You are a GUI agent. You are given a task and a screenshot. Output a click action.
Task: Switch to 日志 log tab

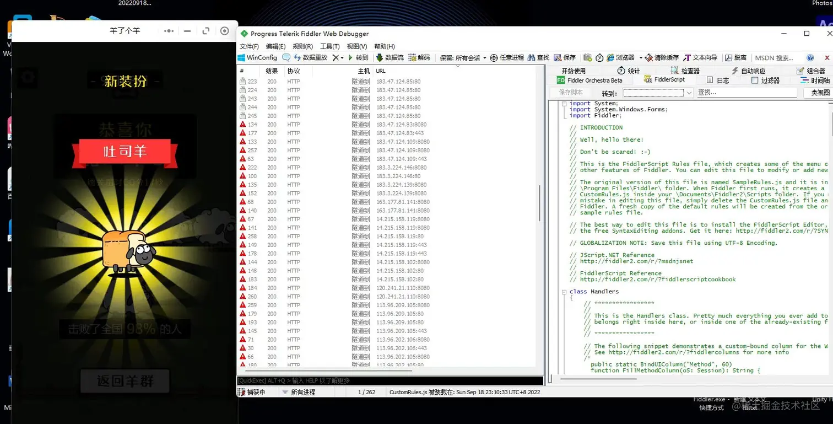(718, 80)
